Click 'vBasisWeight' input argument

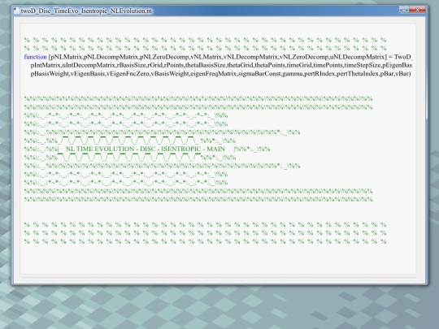[x=170, y=74]
